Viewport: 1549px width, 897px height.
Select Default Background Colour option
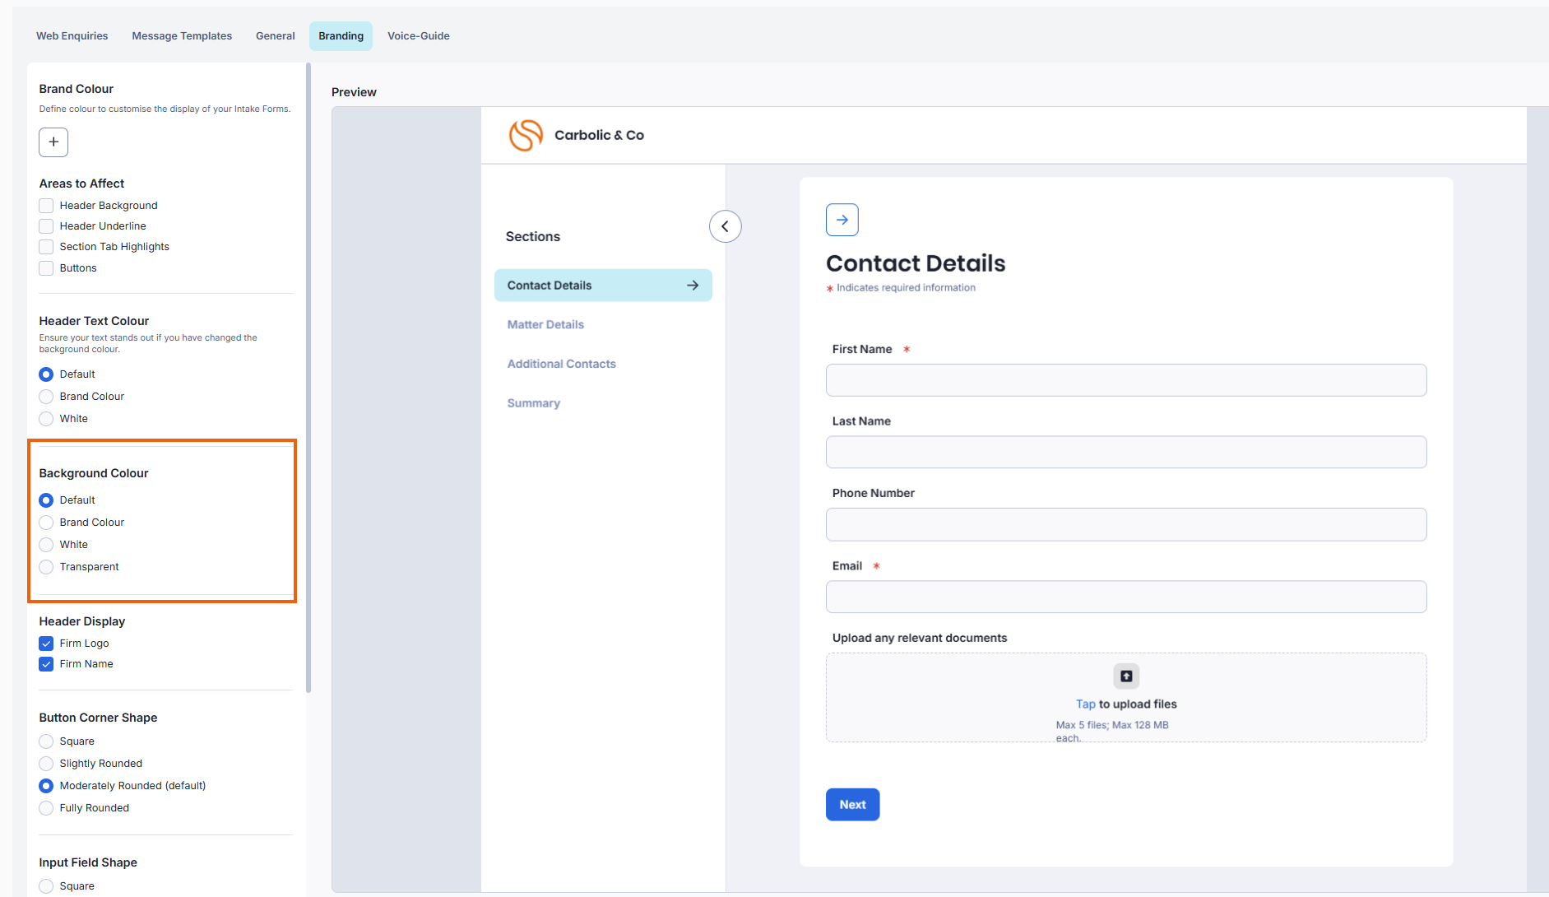(46, 500)
